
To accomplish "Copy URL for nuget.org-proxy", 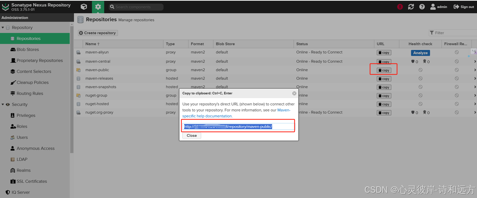I will click(384, 113).
